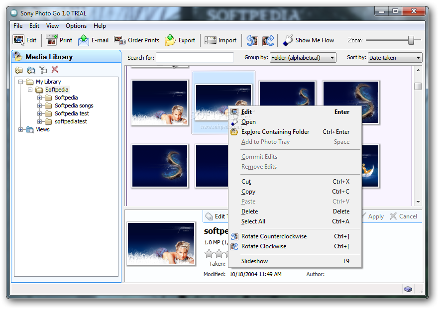Collapse My Library tree node
Image resolution: width=439 pixels, height=309 pixels.
pos(21,82)
